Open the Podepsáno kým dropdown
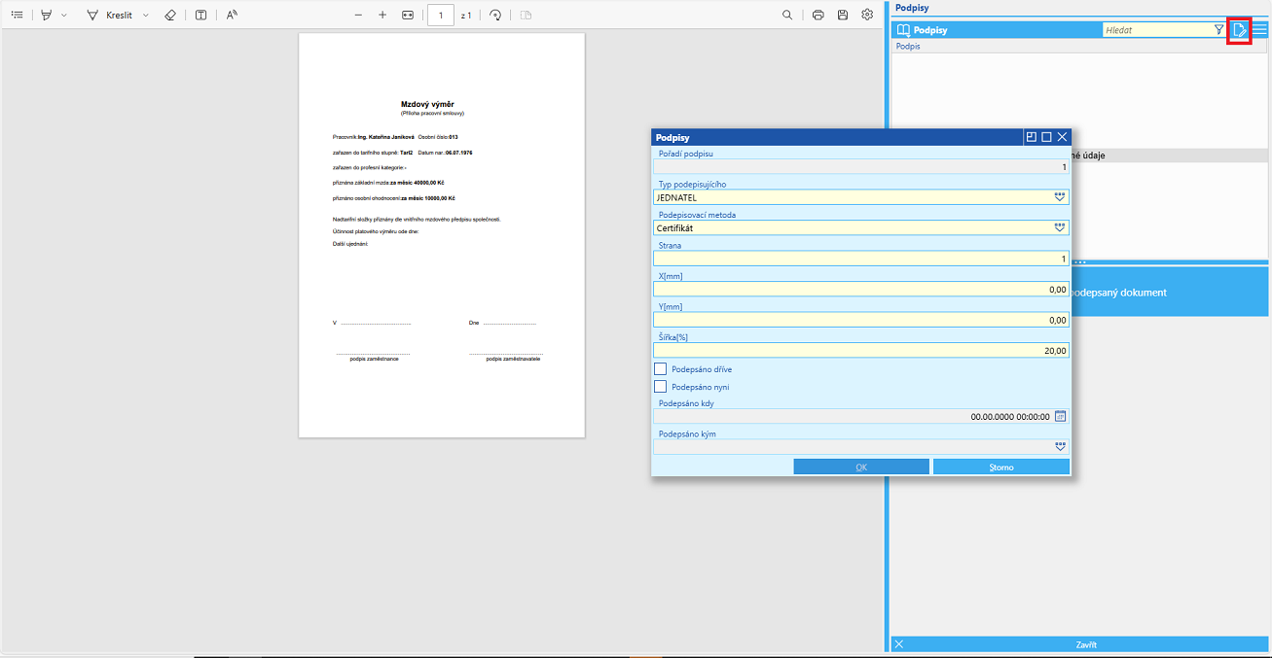The image size is (1272, 658). pyautogui.click(x=1060, y=447)
